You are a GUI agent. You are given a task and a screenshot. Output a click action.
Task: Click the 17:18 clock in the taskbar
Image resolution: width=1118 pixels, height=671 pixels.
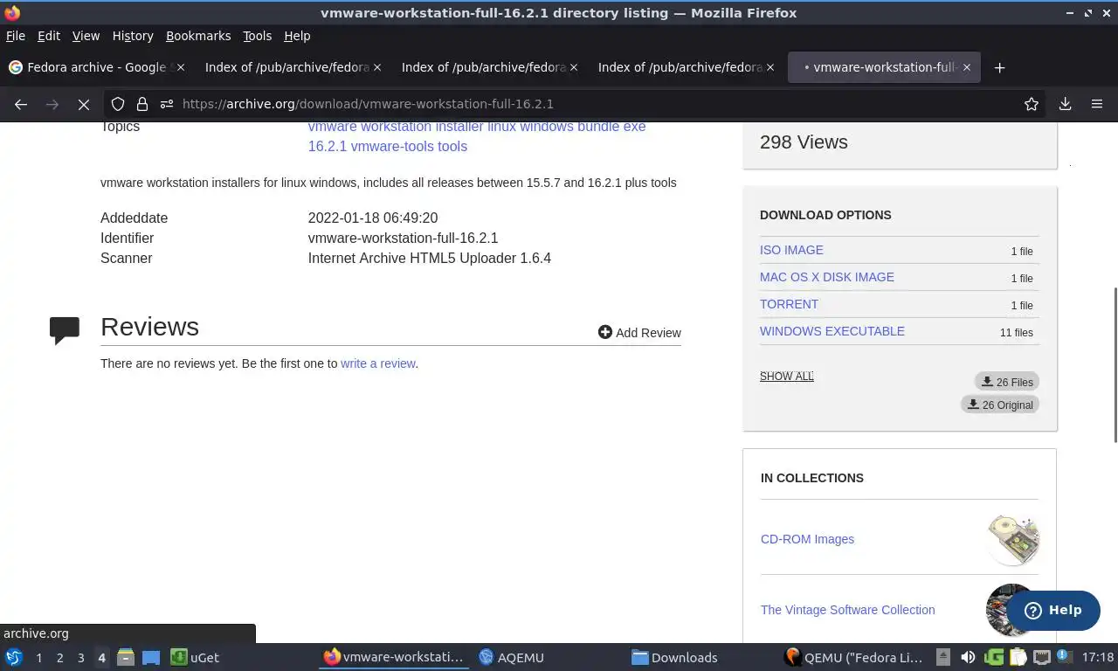pos(1098,657)
